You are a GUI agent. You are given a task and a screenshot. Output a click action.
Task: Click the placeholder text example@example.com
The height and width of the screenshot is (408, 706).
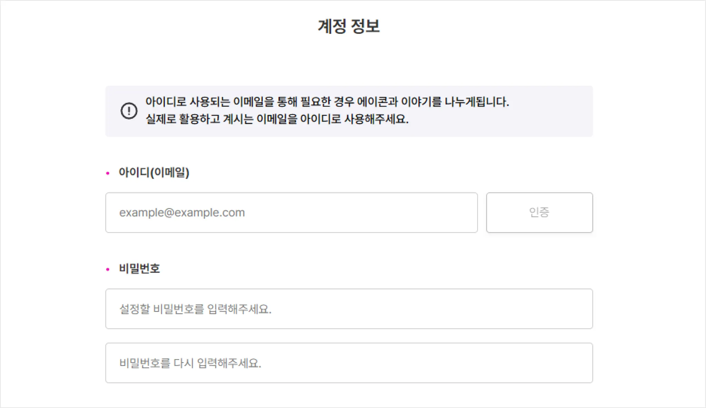tap(182, 212)
